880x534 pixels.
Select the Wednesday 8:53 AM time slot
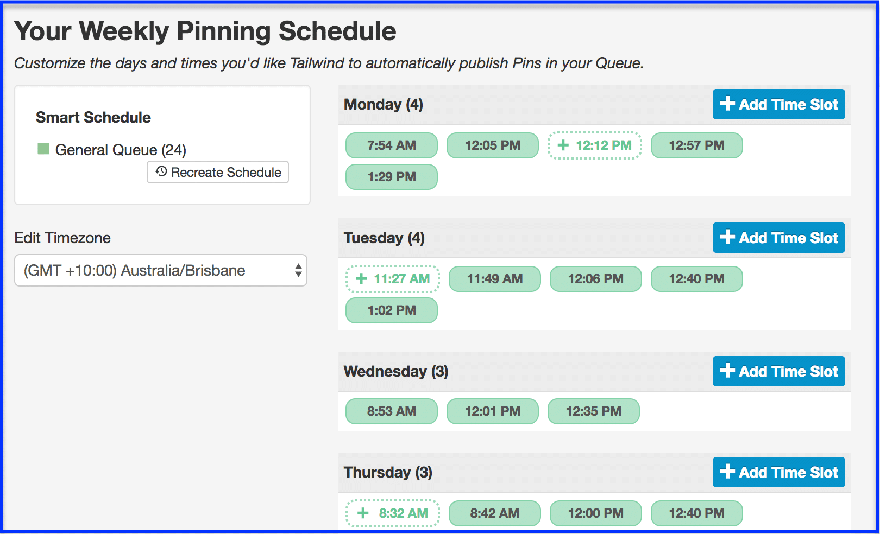tap(392, 411)
